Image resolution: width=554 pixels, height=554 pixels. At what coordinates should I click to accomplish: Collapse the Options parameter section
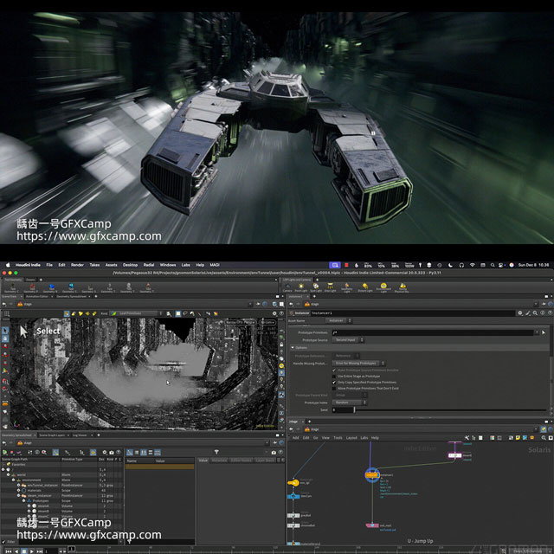pos(293,348)
